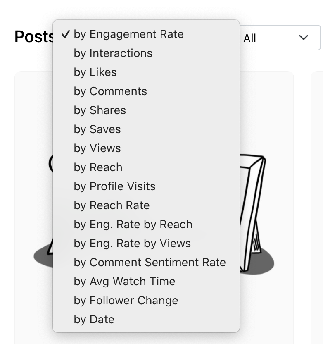This screenshot has height=344, width=323.
Task: Open the All filter chevron
Action: [x=303, y=38]
